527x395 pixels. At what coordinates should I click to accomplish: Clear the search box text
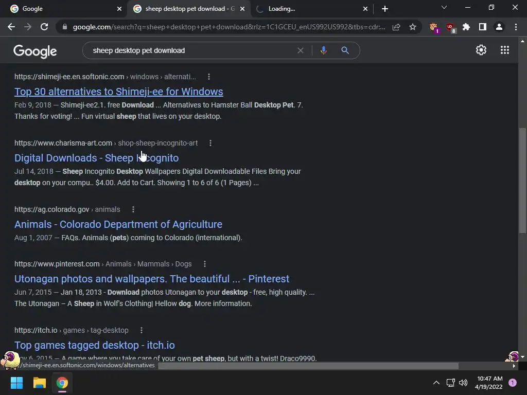301,50
